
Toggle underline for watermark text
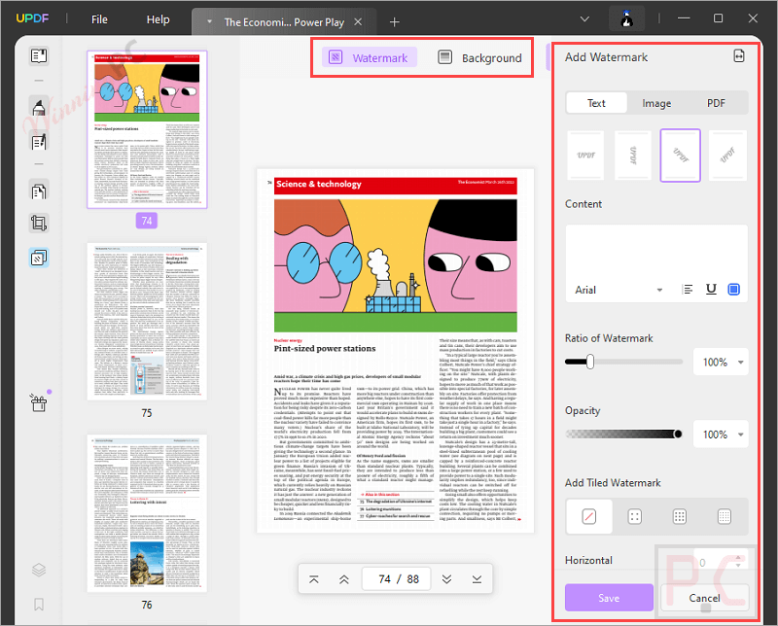point(711,290)
